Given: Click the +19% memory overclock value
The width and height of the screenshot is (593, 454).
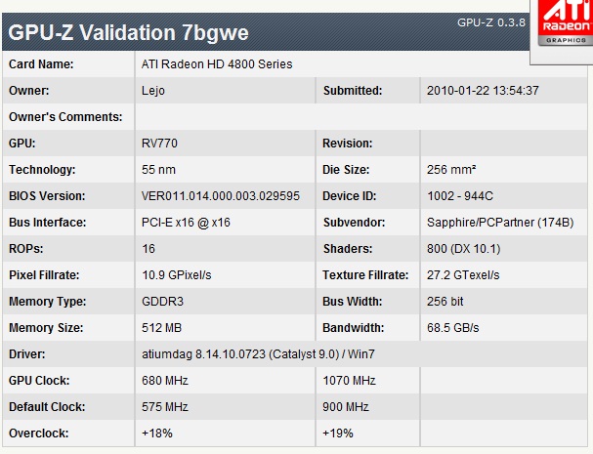Looking at the screenshot, I should 338,433.
